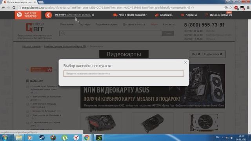Click the compare bar chart icon
Image resolution: width=251 pixels, height=141 pixels.
157,15
